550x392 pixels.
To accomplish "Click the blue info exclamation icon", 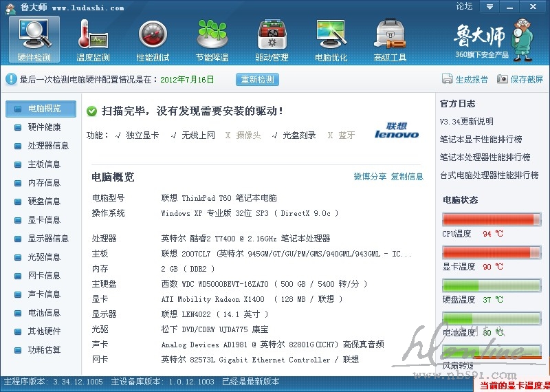I will (x=11, y=79).
